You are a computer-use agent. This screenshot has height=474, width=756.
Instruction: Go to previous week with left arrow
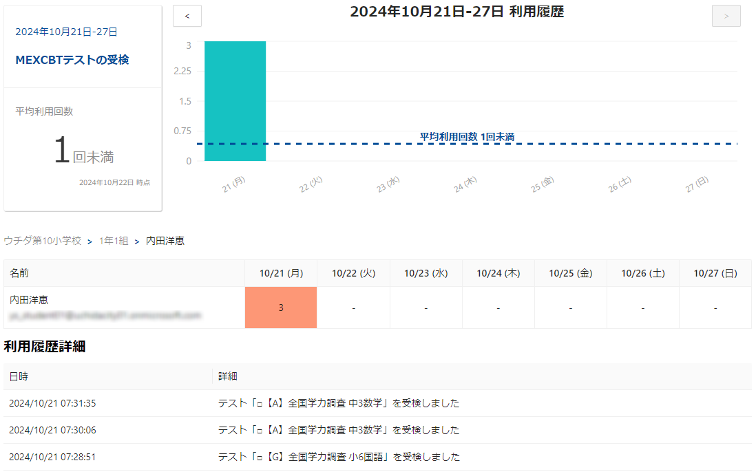click(x=187, y=16)
